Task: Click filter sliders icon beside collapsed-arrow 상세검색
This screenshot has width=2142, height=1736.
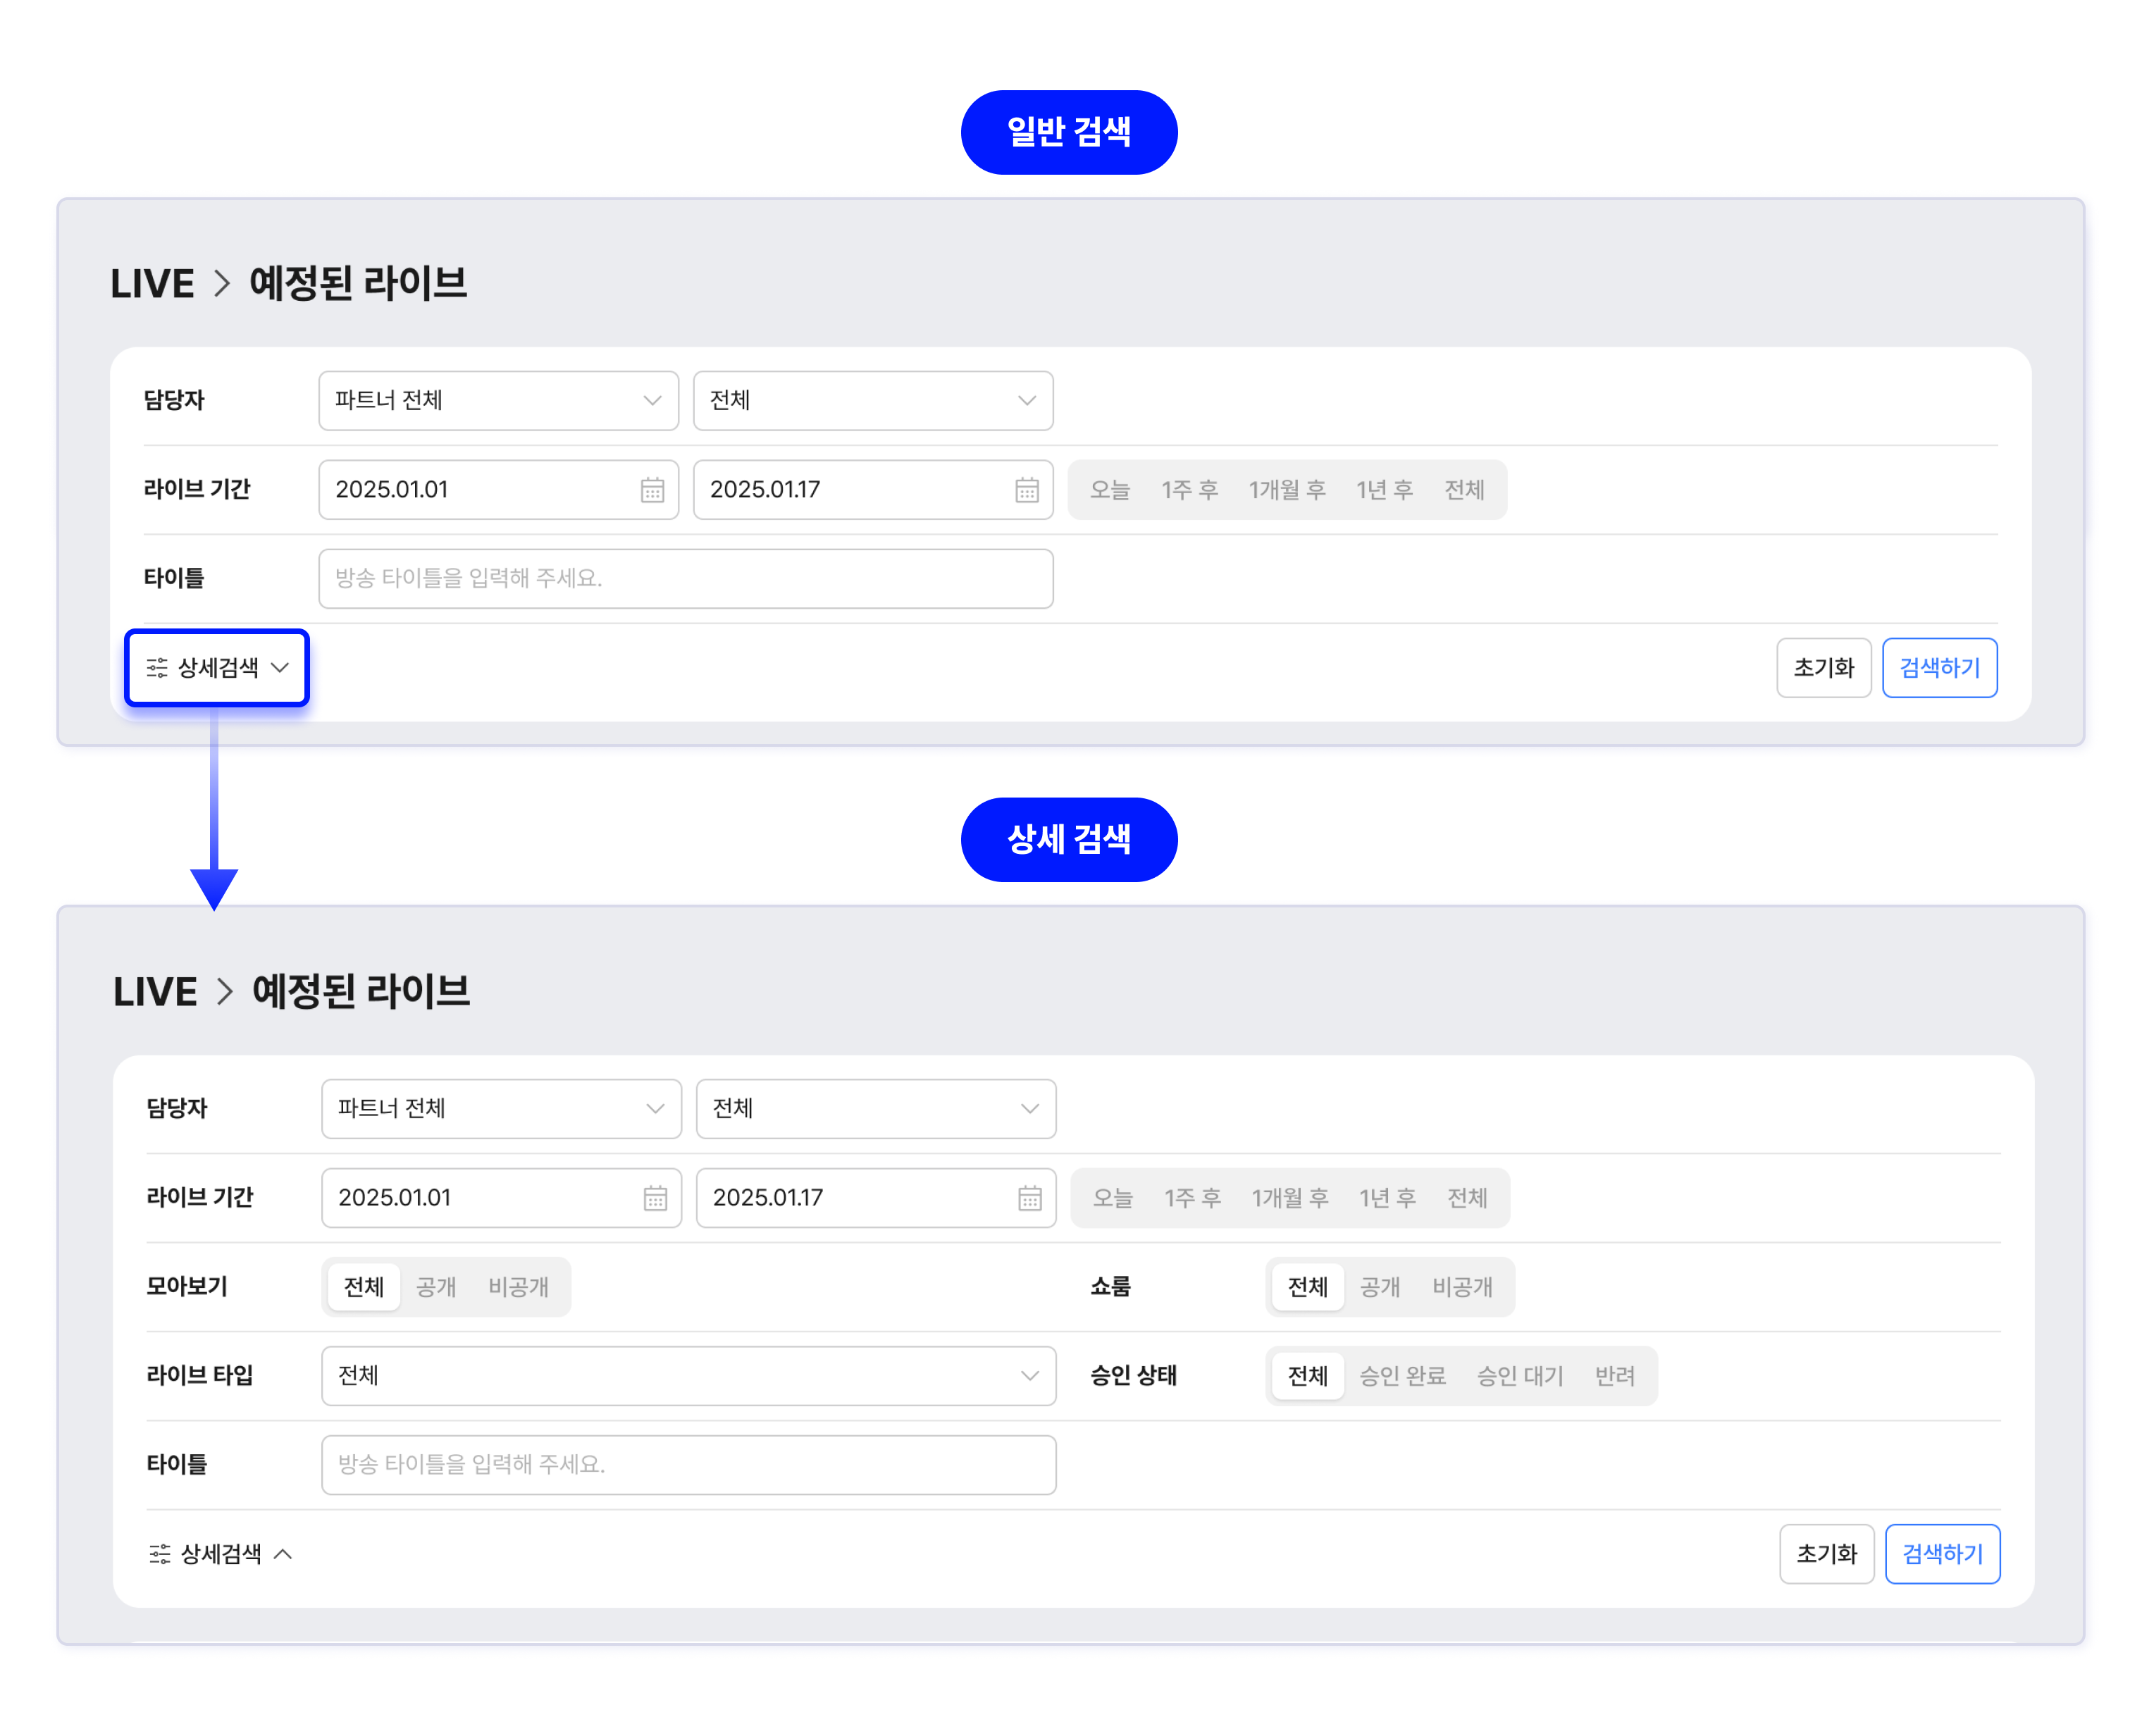Action: pos(160,1554)
